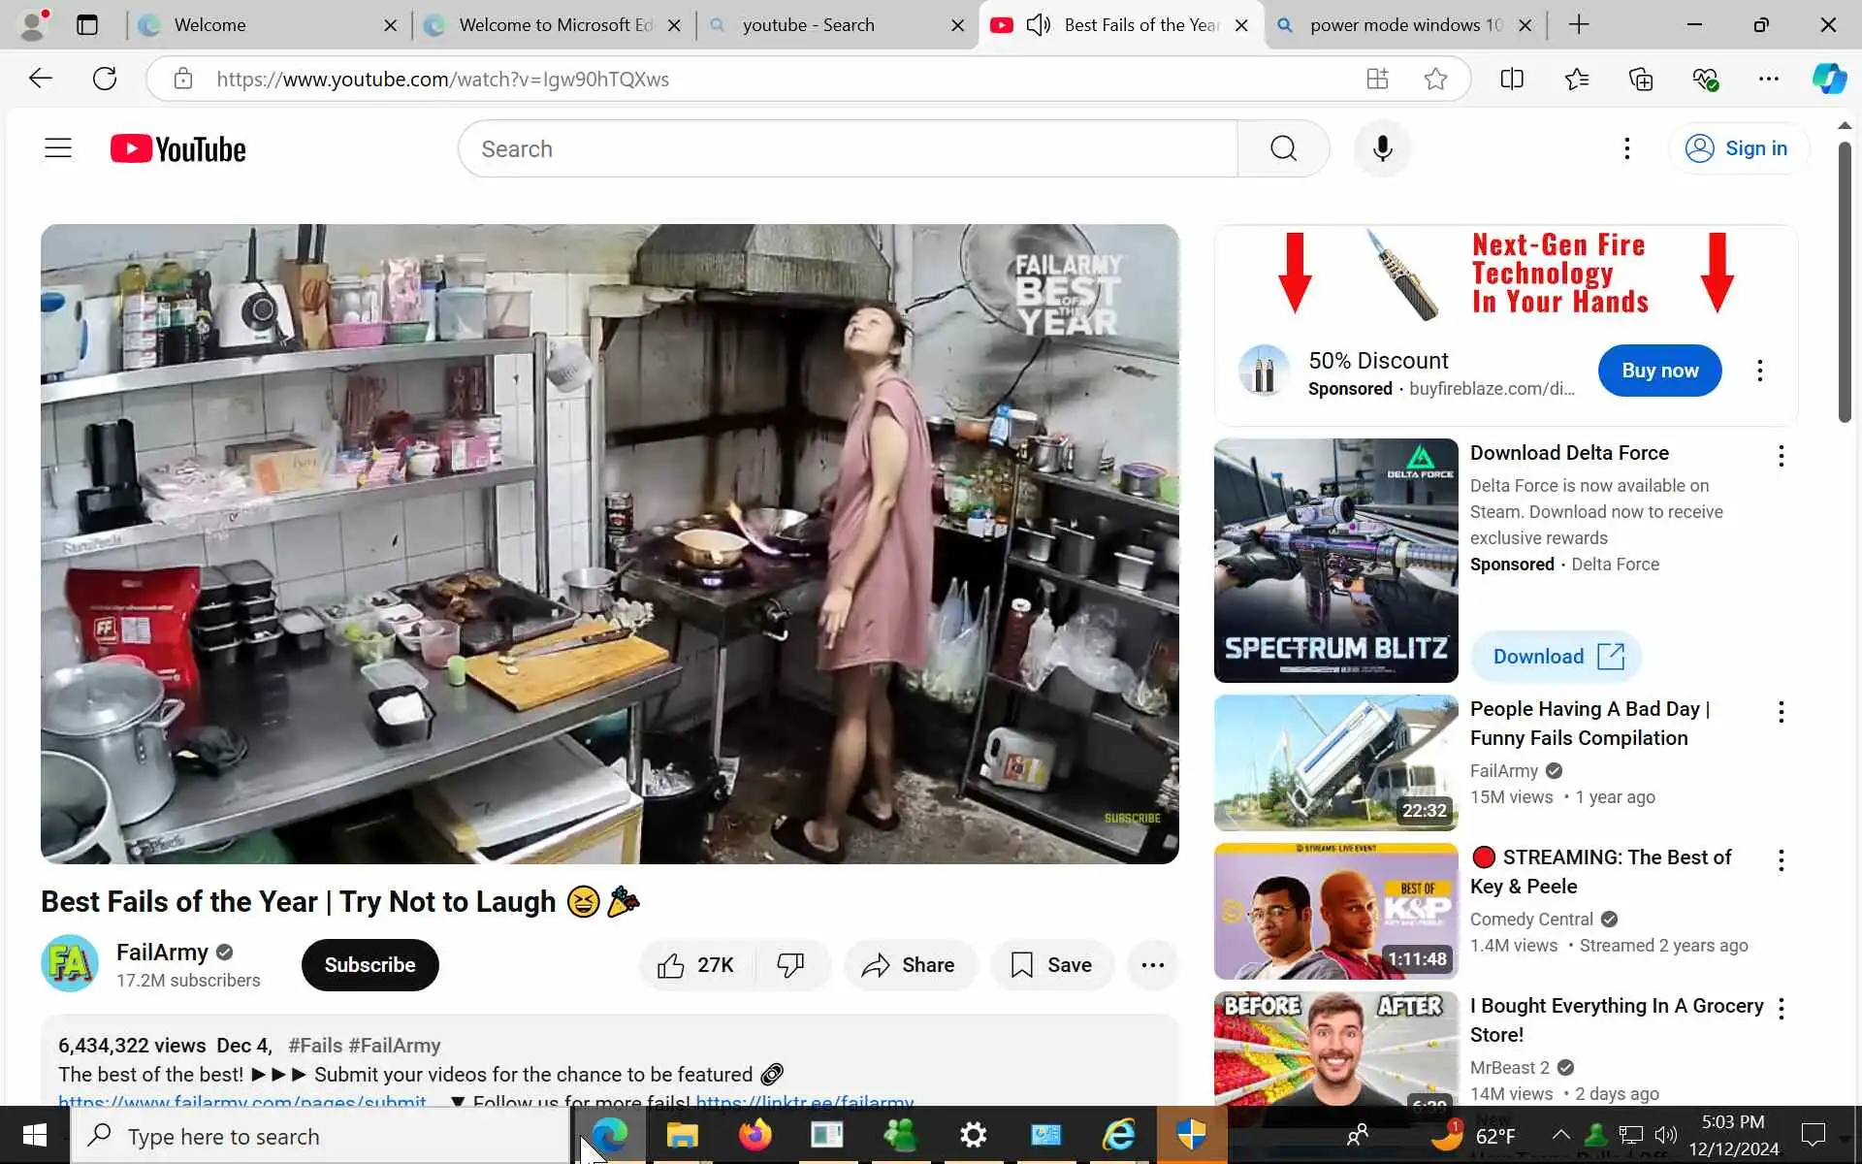
Task: Open the Edge split screen icon
Action: coord(1511,79)
